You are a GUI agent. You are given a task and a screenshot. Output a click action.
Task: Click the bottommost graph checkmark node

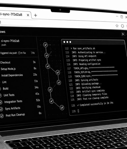click(x=62, y=108)
